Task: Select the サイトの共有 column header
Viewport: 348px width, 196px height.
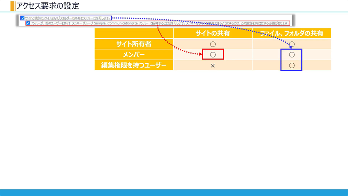Action: [x=213, y=33]
